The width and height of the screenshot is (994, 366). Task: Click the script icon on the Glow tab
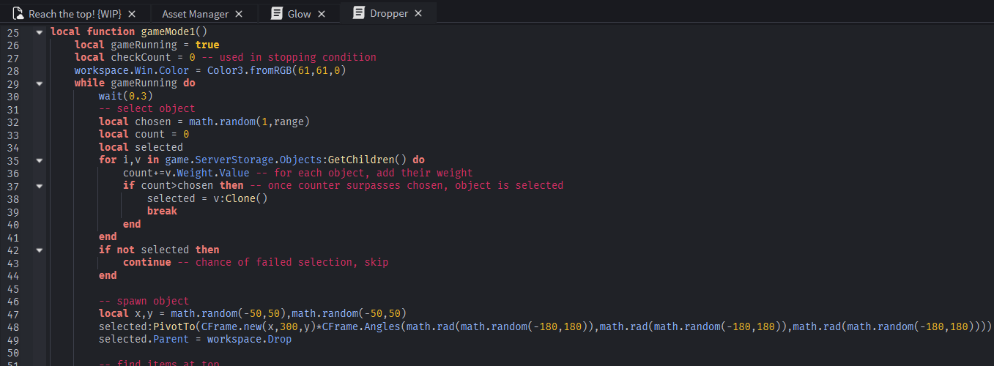pyautogui.click(x=276, y=14)
